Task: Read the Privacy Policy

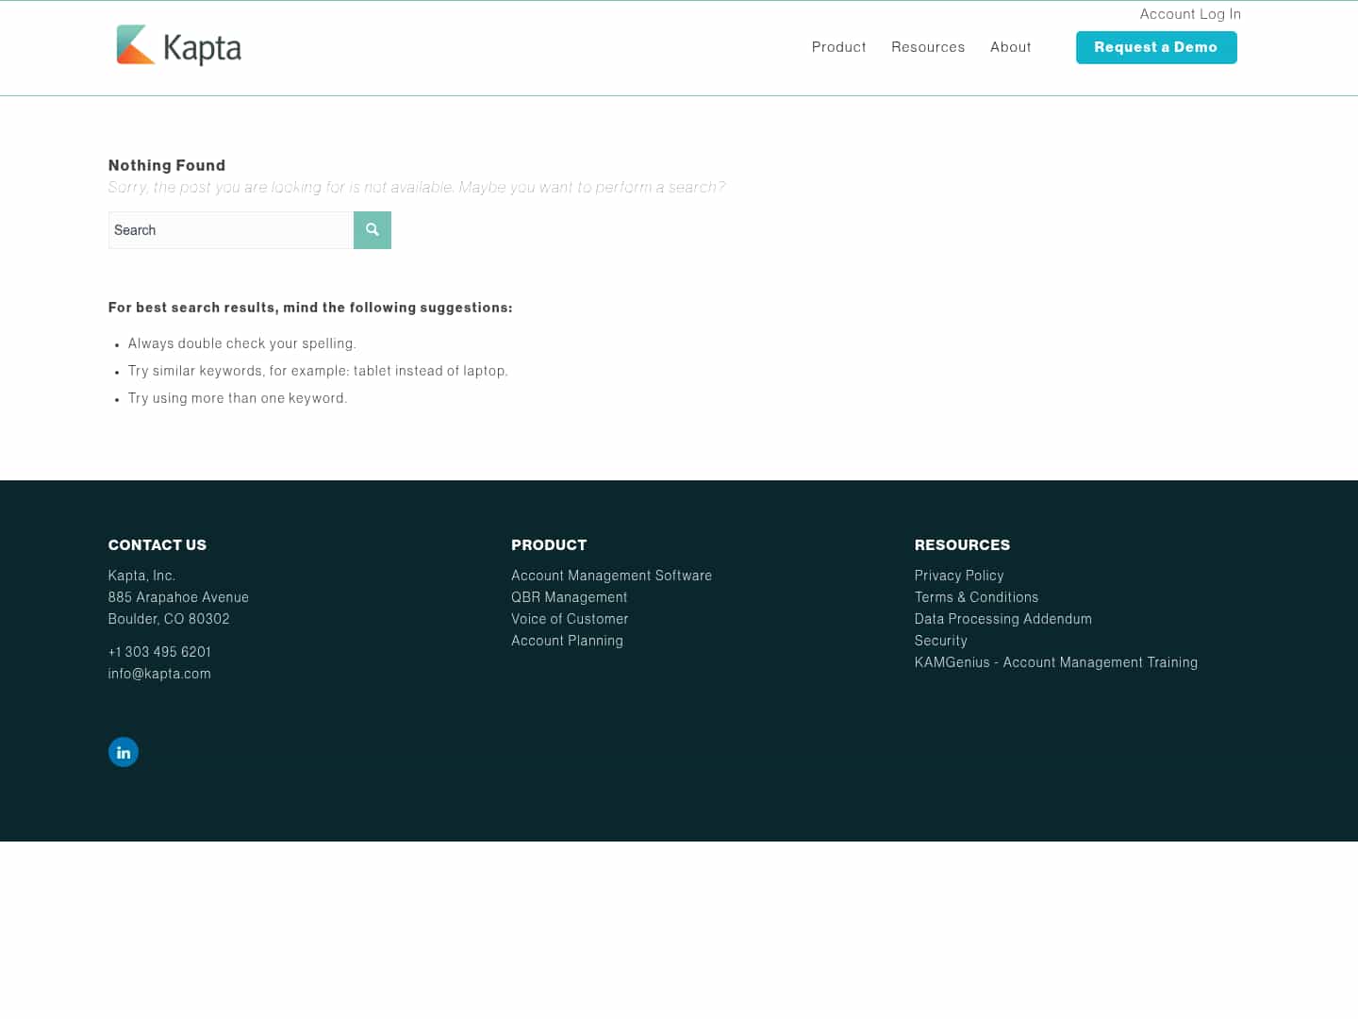Action: [958, 576]
